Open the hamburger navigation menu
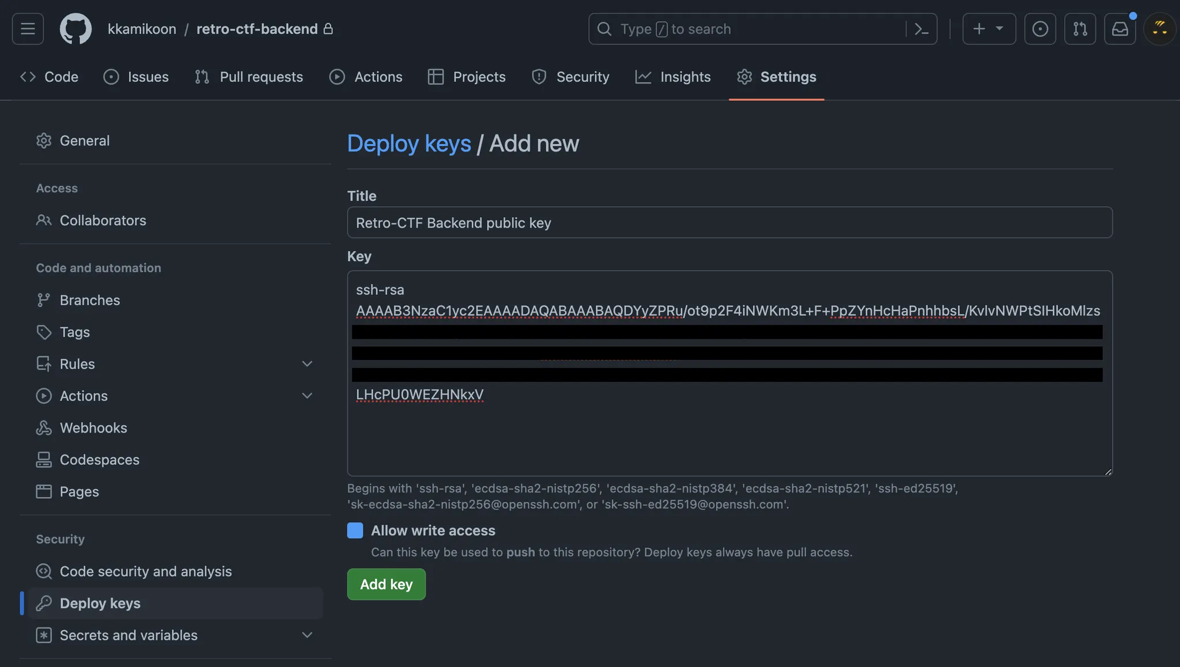The width and height of the screenshot is (1180, 667). (x=28, y=29)
